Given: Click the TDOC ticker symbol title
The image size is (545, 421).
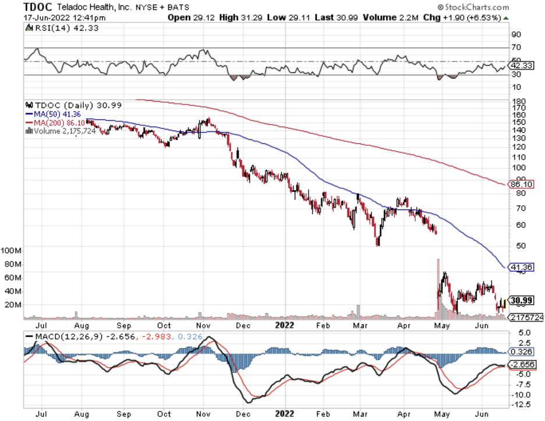Looking at the screenshot, I should point(37,6).
